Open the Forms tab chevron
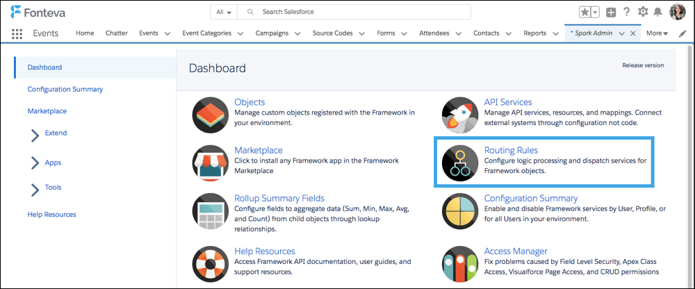 point(404,33)
